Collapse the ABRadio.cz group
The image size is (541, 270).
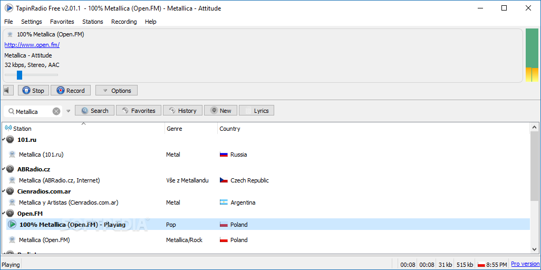(4, 169)
